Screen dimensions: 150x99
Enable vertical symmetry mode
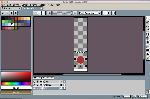[114, 13]
